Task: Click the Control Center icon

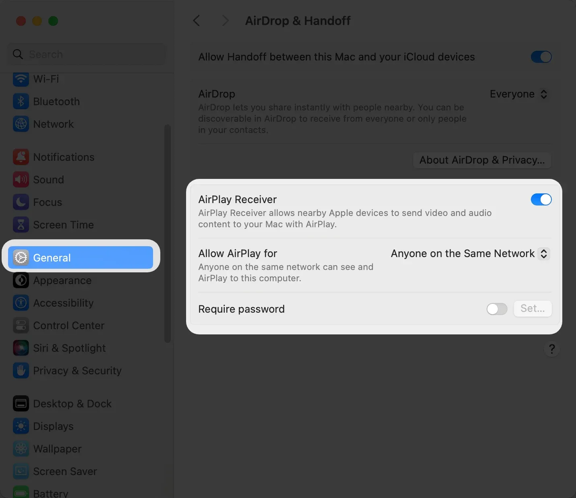Action: 21,326
